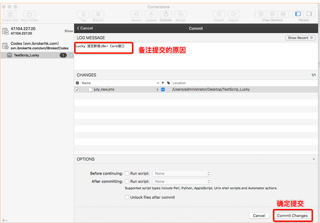Click inside the log message text field
Screen dimensions: 320x223
196,56
